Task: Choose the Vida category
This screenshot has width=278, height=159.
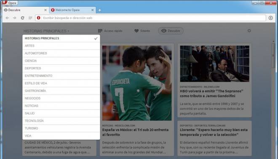Action: (x=61, y=136)
